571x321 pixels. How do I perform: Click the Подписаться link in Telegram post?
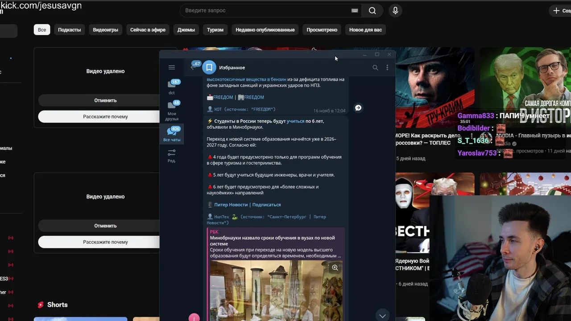click(x=266, y=205)
